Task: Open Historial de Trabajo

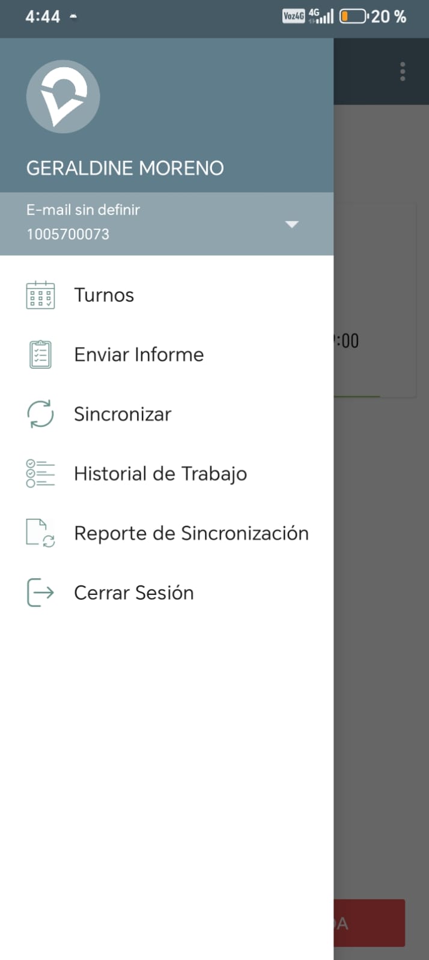Action: coord(160,474)
